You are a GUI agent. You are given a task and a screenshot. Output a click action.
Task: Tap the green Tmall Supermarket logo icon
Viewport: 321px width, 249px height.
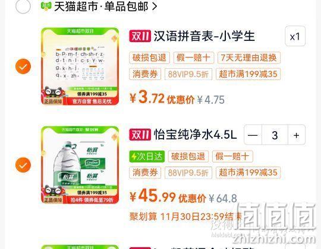(46, 6)
